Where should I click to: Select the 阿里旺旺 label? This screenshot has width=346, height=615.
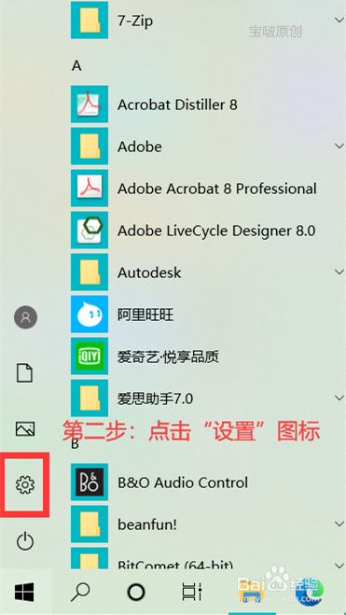pos(145,314)
